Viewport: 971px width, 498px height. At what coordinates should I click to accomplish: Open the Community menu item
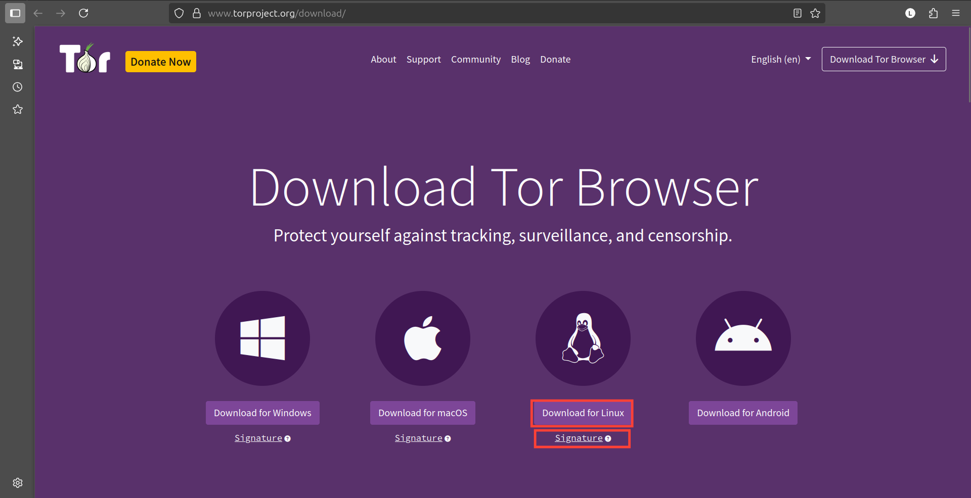coord(475,59)
